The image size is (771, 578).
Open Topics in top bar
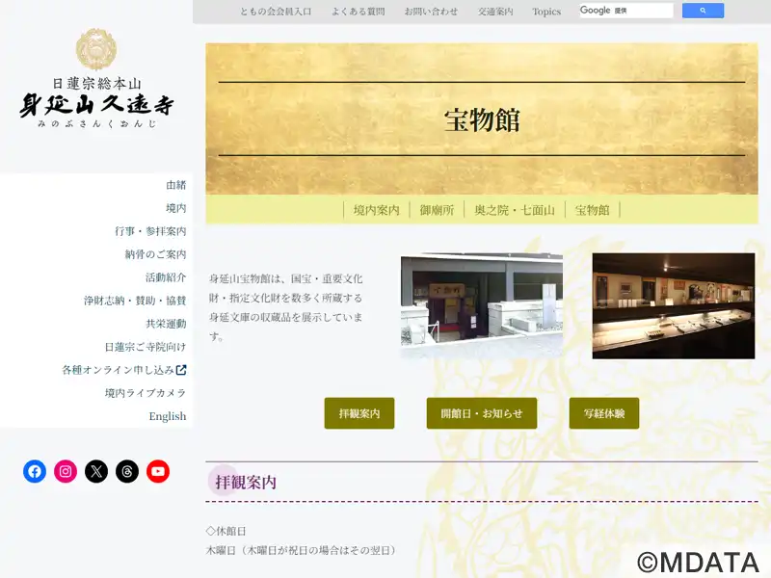pyautogui.click(x=546, y=12)
